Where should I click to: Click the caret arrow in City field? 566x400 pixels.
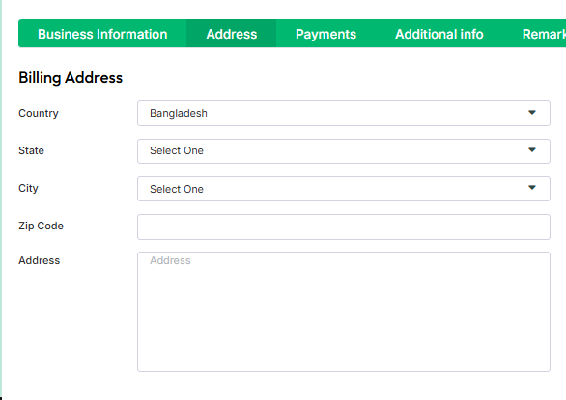531,187
